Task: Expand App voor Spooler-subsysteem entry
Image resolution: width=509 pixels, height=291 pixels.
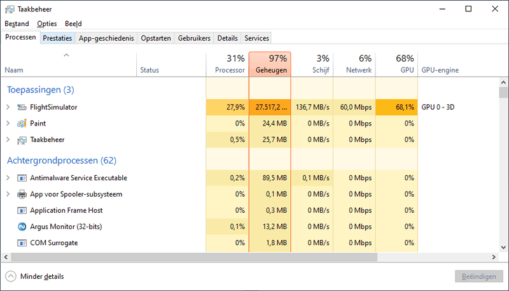Action: 8,194
